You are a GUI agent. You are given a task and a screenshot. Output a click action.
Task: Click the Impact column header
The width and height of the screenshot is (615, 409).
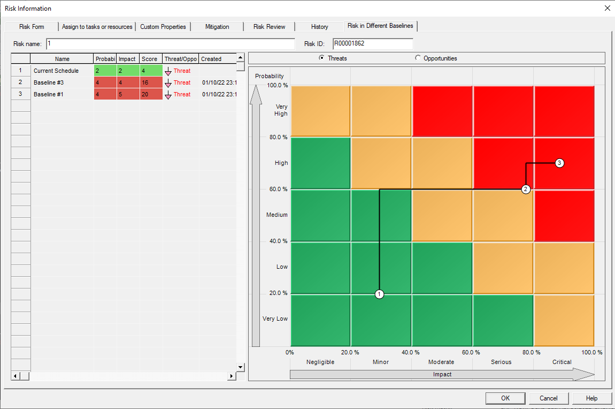click(x=128, y=59)
